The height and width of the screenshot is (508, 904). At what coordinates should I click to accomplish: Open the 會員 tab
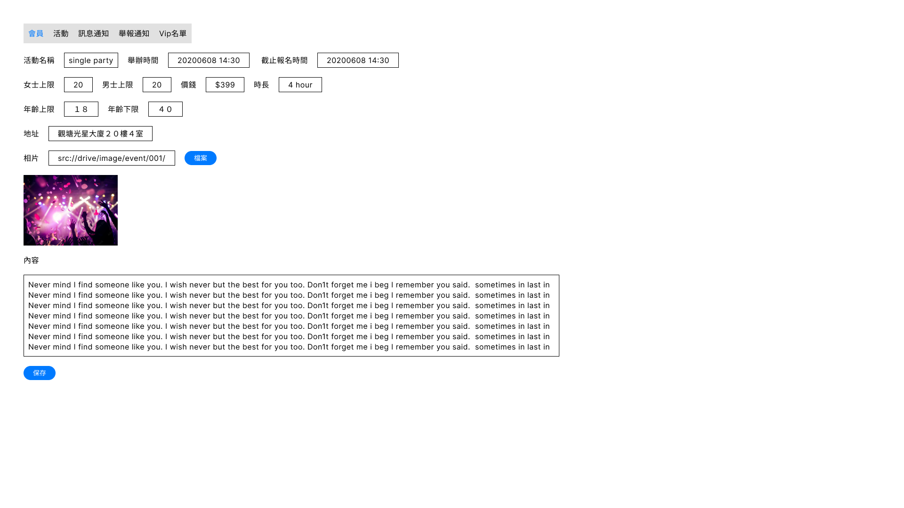click(x=36, y=33)
